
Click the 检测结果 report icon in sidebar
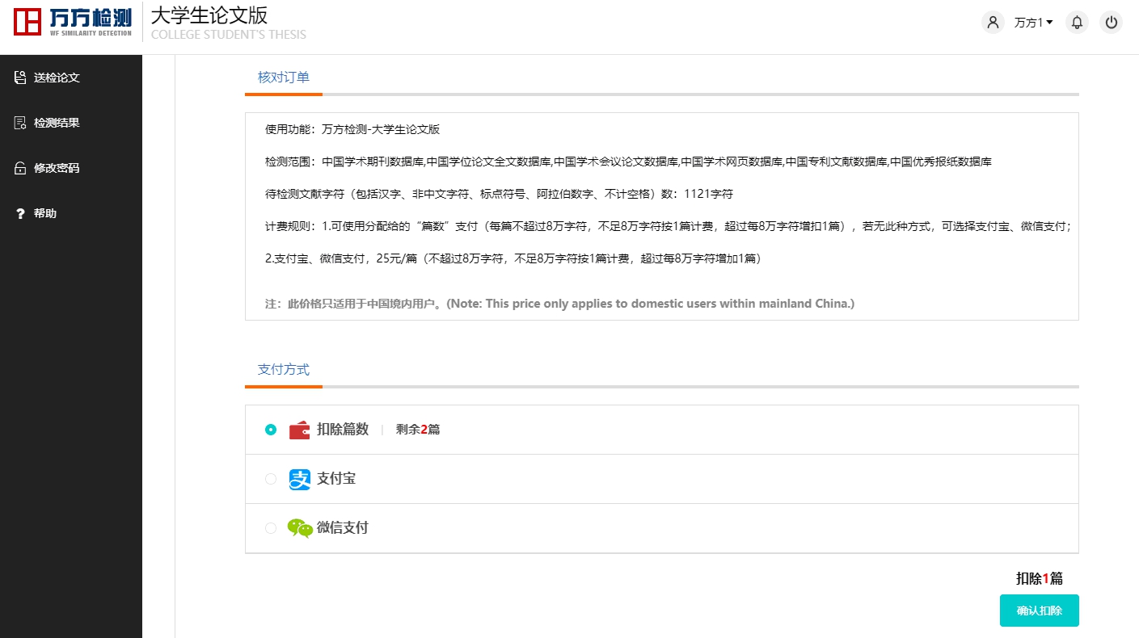pos(20,123)
